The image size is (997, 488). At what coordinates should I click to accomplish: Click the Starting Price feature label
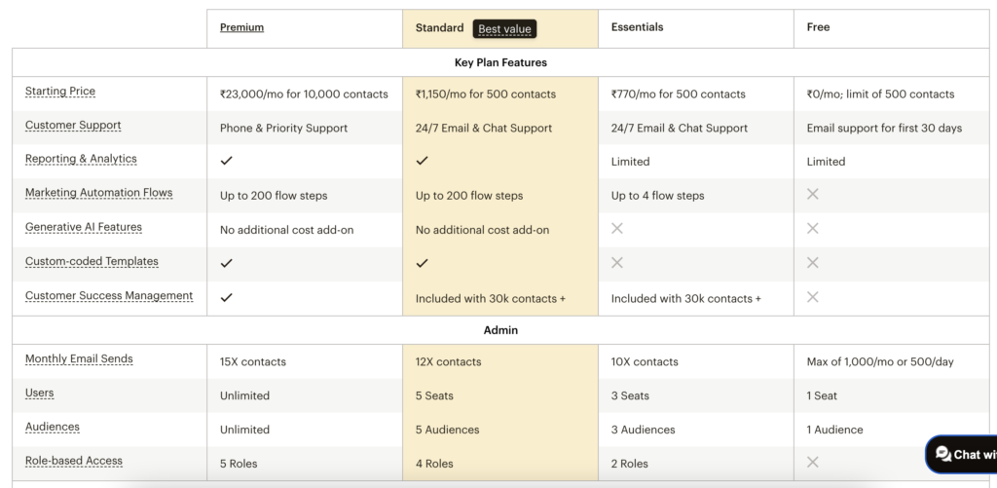[60, 92]
